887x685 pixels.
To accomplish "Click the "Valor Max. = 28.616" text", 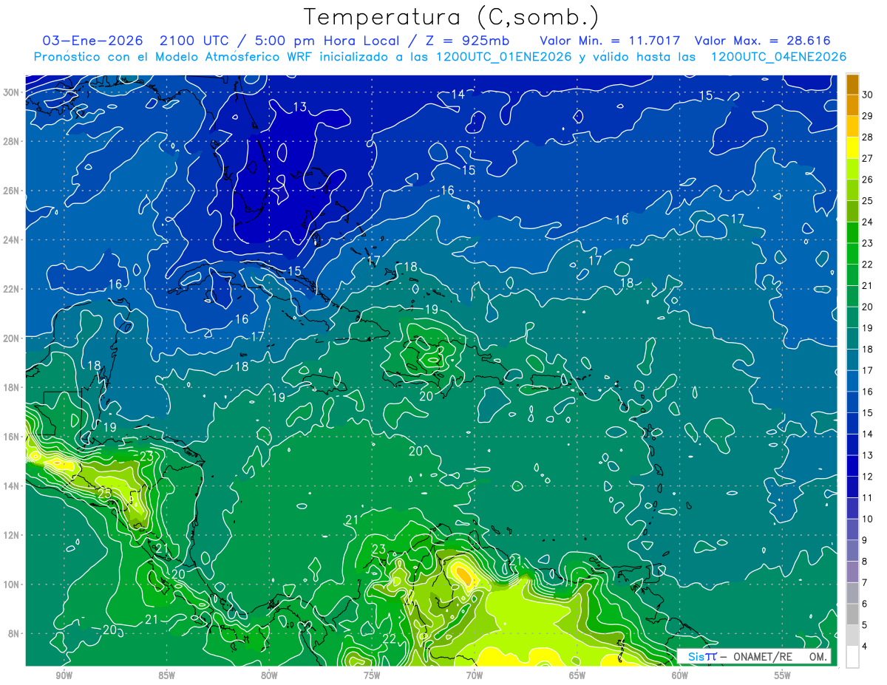I will [763, 41].
